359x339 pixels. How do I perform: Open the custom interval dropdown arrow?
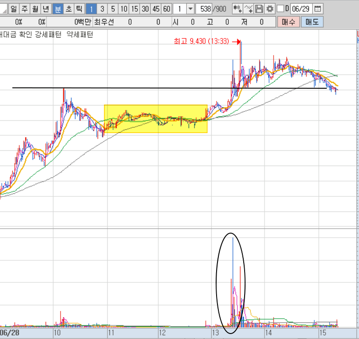190,9
